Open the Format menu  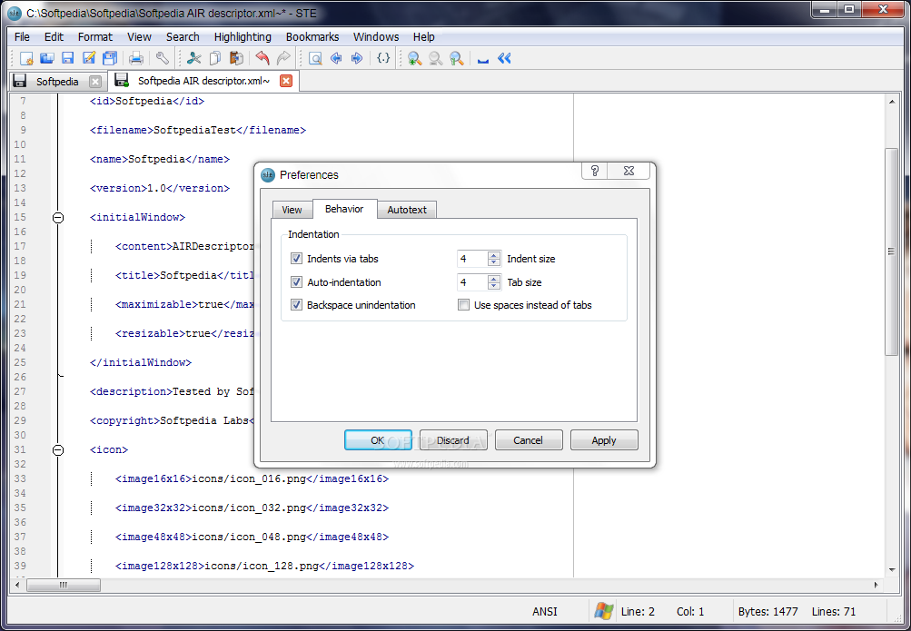pyautogui.click(x=95, y=36)
